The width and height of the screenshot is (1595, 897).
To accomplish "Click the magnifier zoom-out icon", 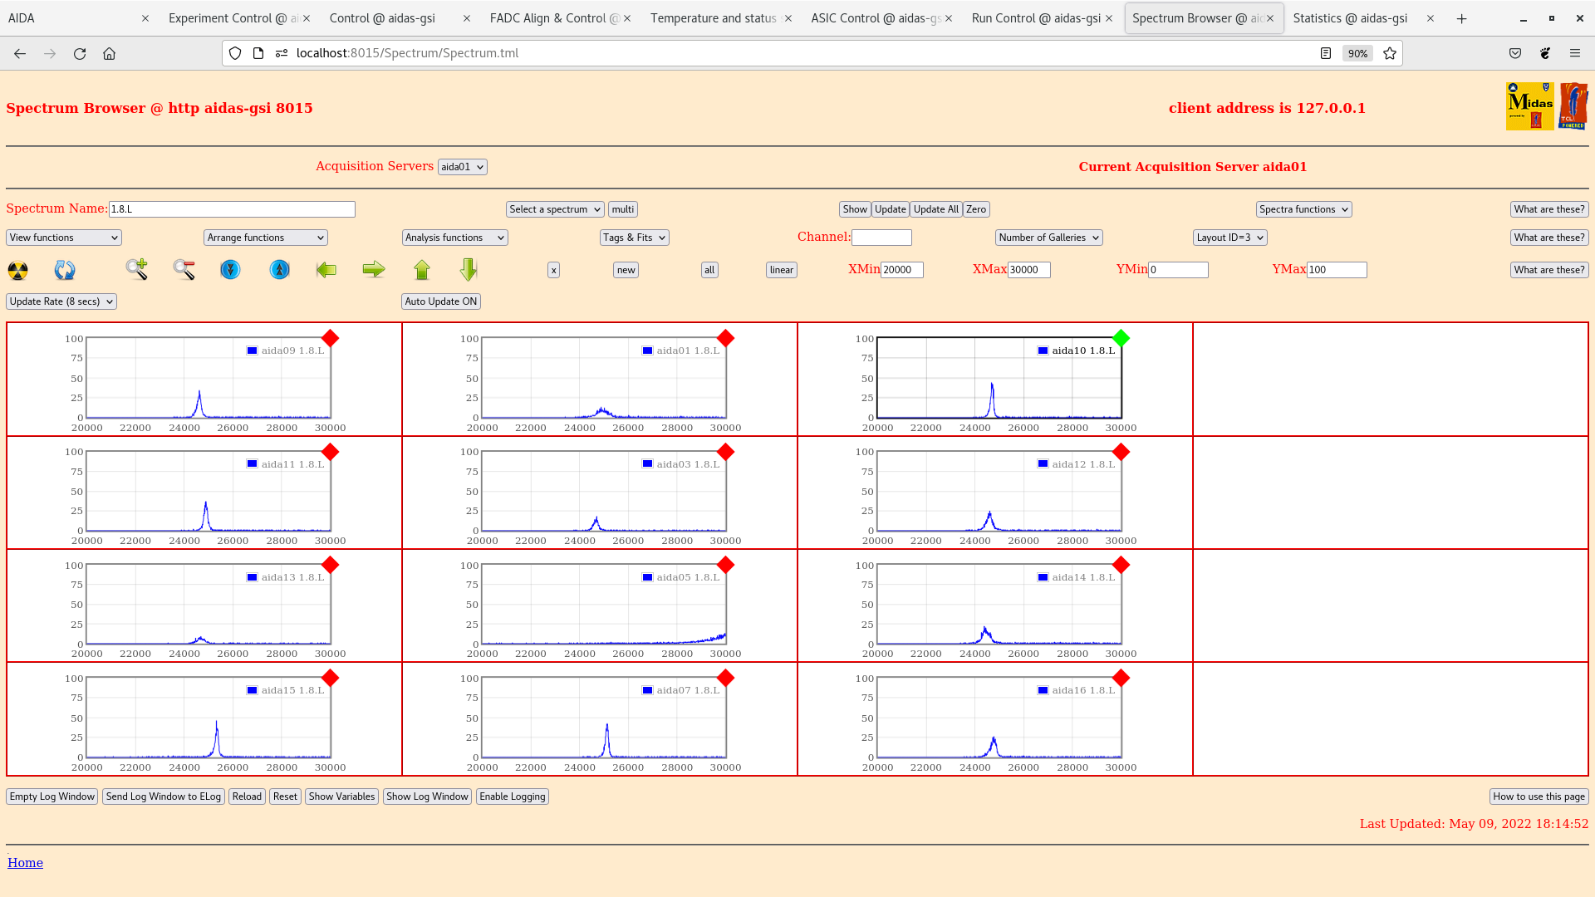I will click(184, 269).
